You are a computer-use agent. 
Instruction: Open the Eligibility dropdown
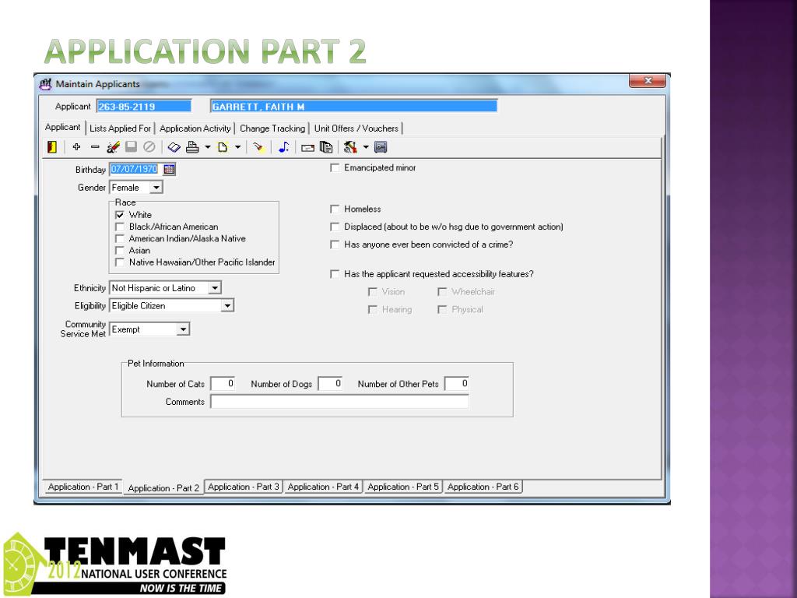(x=227, y=306)
